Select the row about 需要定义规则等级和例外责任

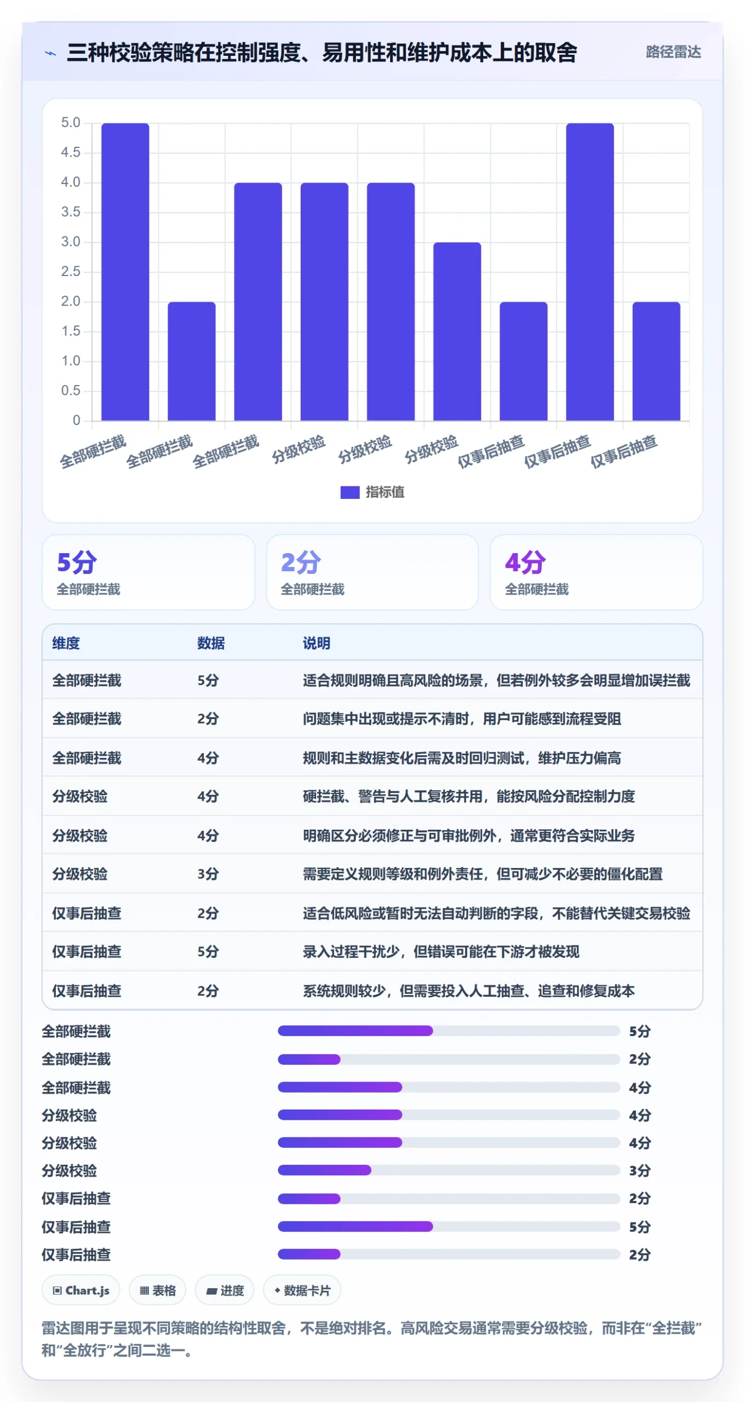(373, 874)
